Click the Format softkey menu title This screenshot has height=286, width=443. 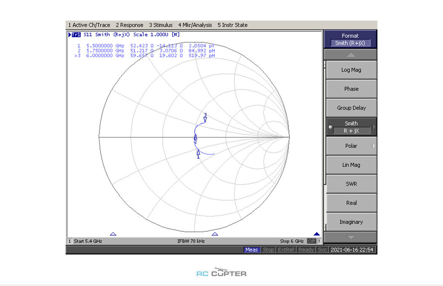coord(350,39)
